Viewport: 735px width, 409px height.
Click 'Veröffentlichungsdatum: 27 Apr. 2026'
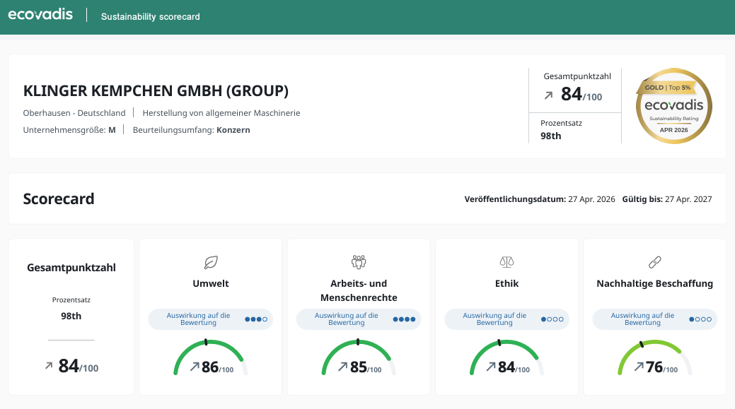540,199
